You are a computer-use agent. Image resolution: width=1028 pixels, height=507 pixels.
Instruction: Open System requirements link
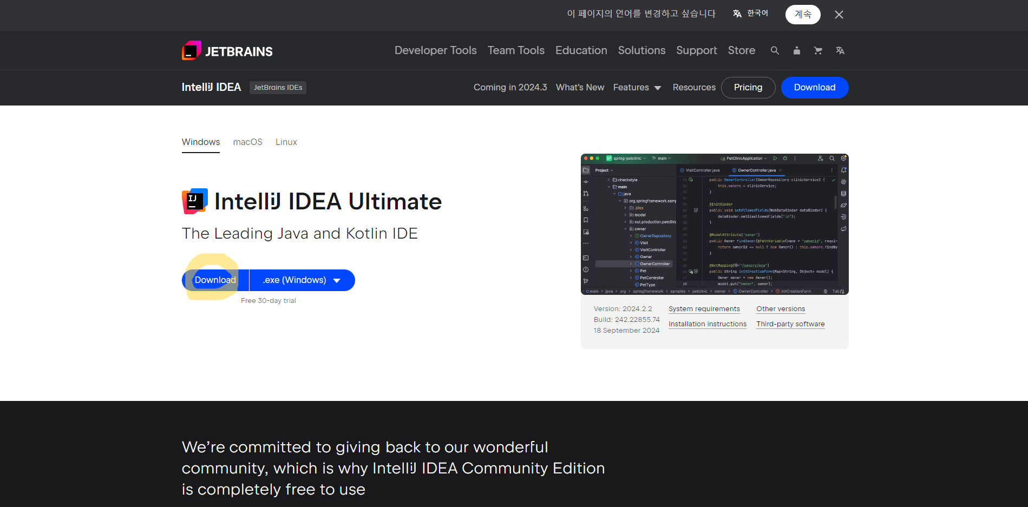[704, 309]
